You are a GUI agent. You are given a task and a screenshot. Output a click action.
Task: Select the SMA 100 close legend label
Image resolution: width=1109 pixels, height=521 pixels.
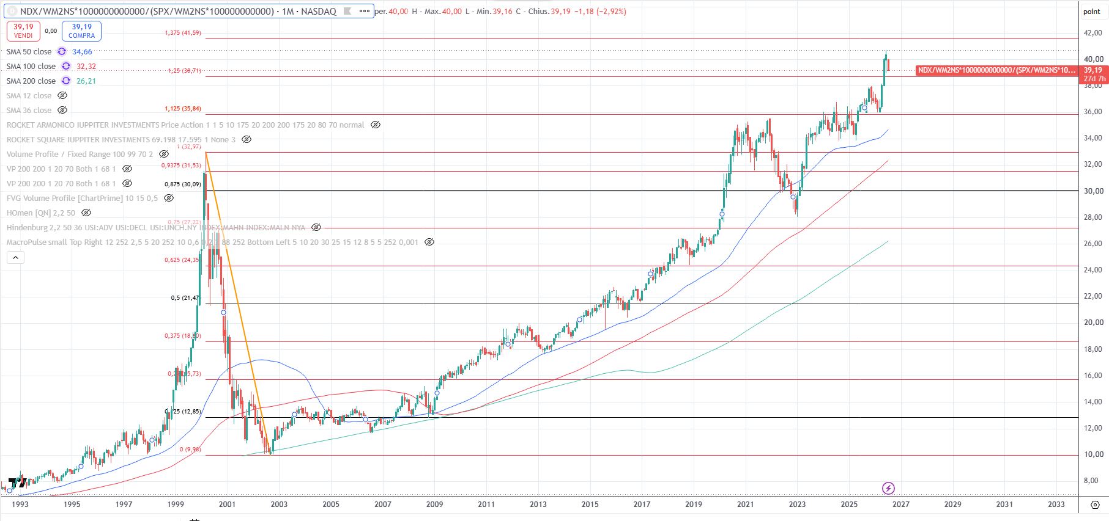tap(31, 67)
